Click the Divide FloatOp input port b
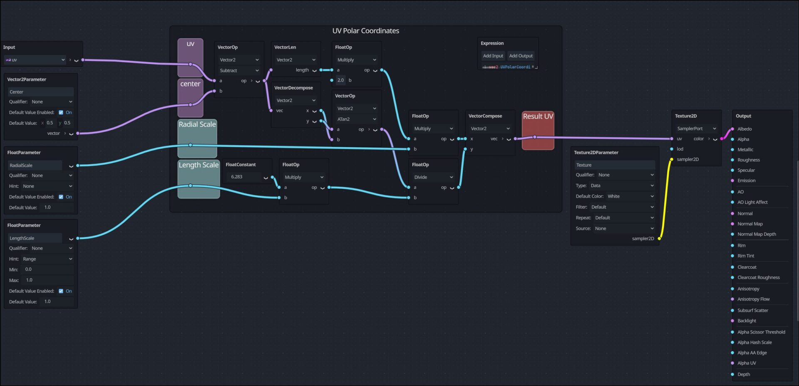Viewport: 799px width, 386px height. [409, 198]
